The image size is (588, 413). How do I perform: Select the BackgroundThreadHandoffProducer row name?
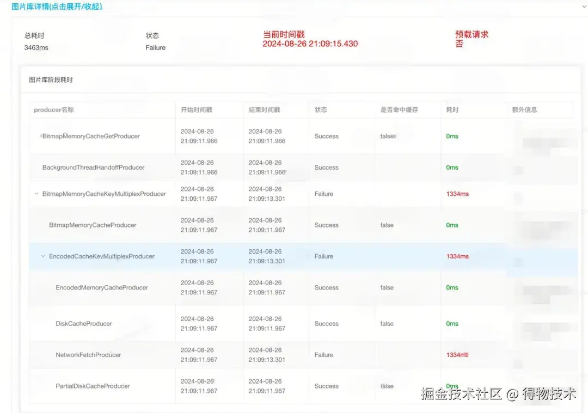pos(94,168)
